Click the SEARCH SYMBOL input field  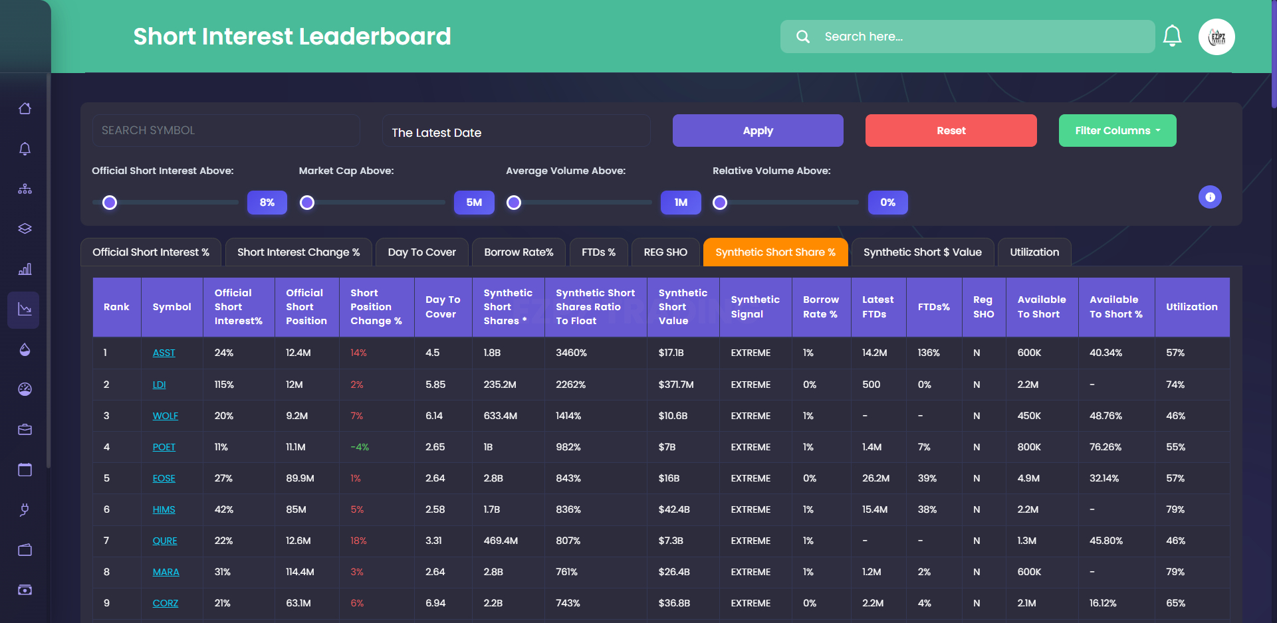point(226,130)
